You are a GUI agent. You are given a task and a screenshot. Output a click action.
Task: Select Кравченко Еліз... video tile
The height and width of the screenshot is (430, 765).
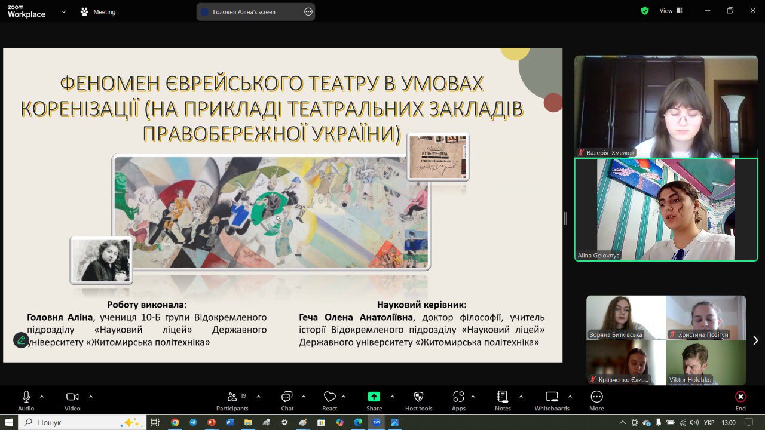[x=626, y=363]
